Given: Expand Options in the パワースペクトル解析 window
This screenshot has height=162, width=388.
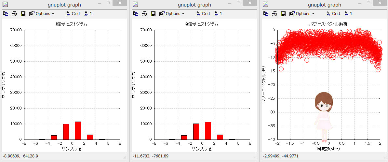Looking at the screenshot, I should coord(302,14).
